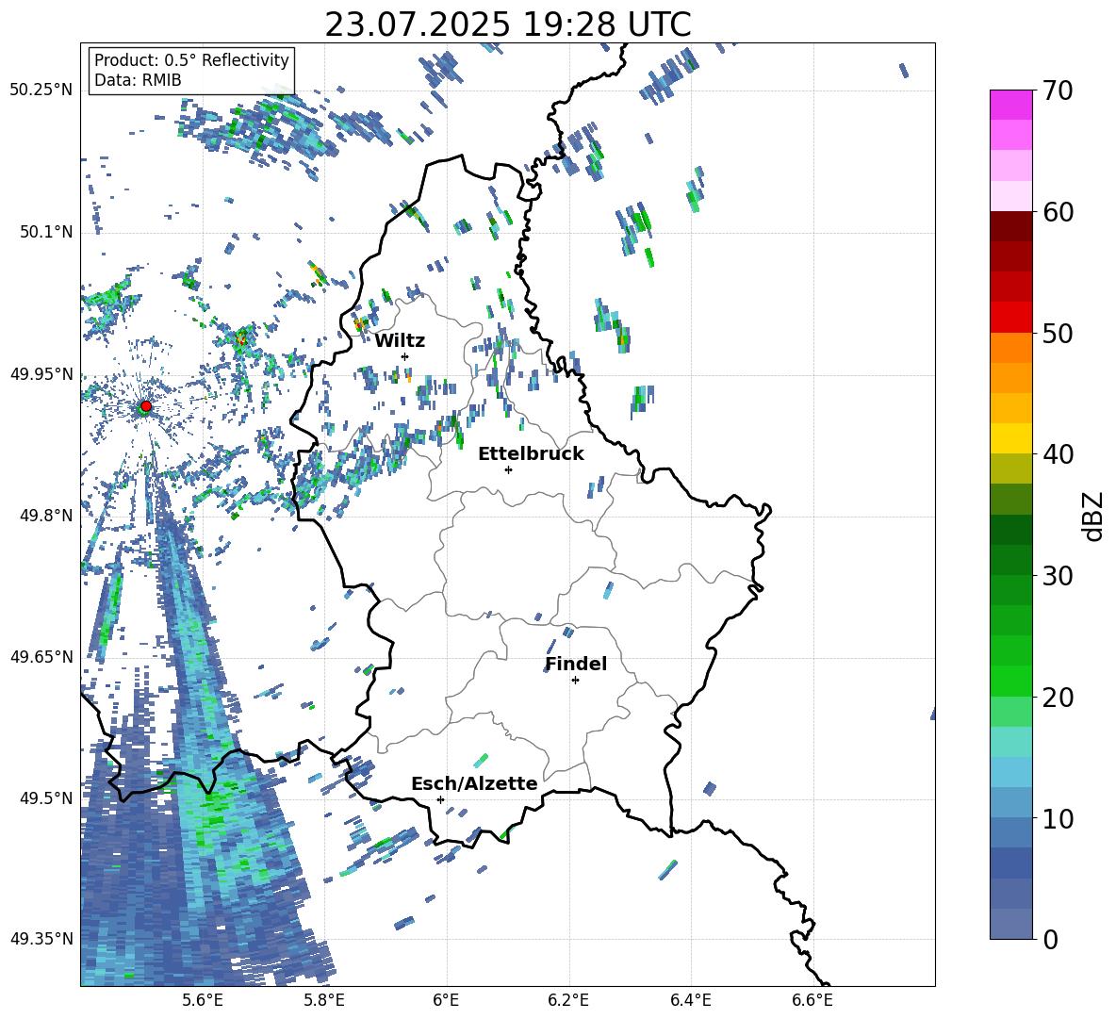Click the 30 value on colorbar

(1058, 576)
